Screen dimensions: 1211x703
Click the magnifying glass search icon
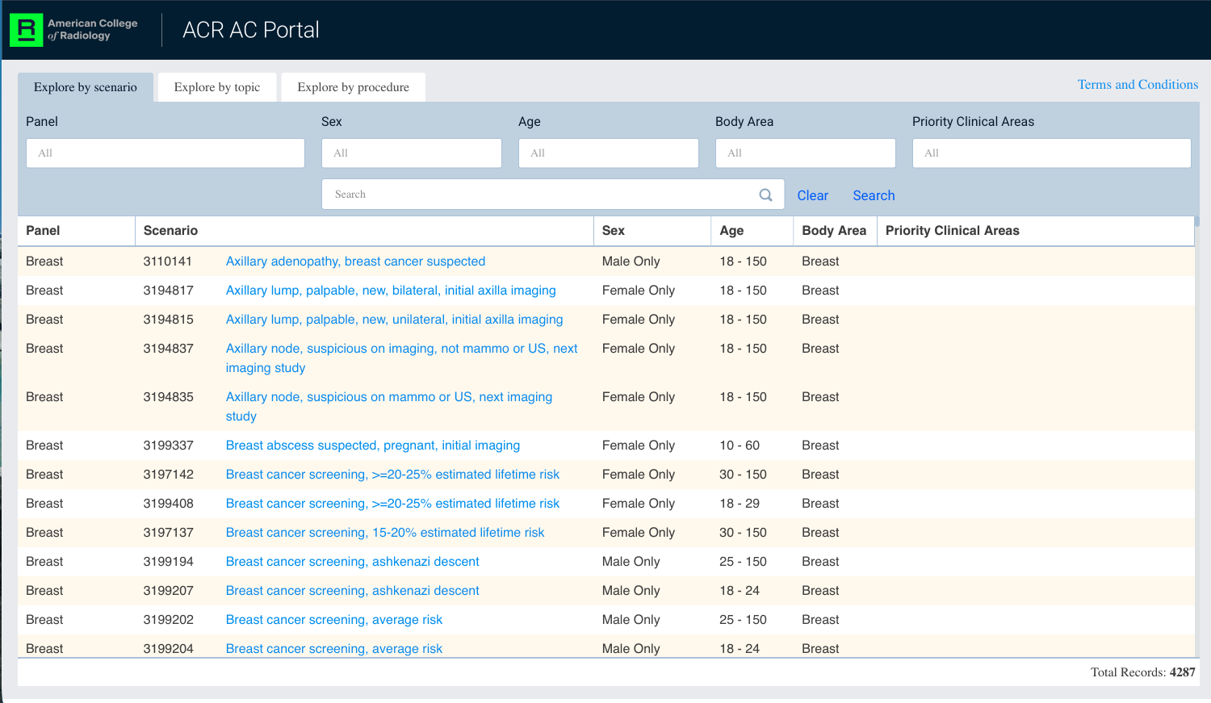[x=765, y=195]
